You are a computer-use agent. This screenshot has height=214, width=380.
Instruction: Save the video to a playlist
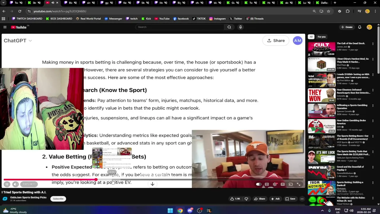290,199
